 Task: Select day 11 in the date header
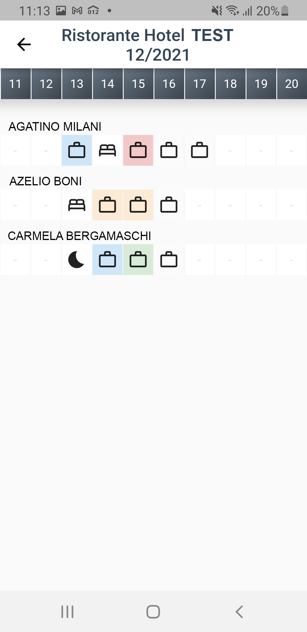pos(15,84)
